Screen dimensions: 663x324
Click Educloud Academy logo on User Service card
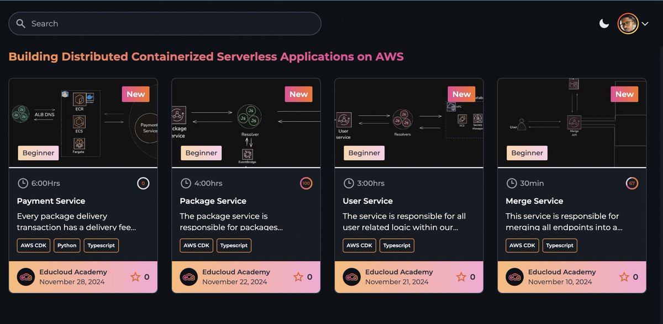coord(352,277)
